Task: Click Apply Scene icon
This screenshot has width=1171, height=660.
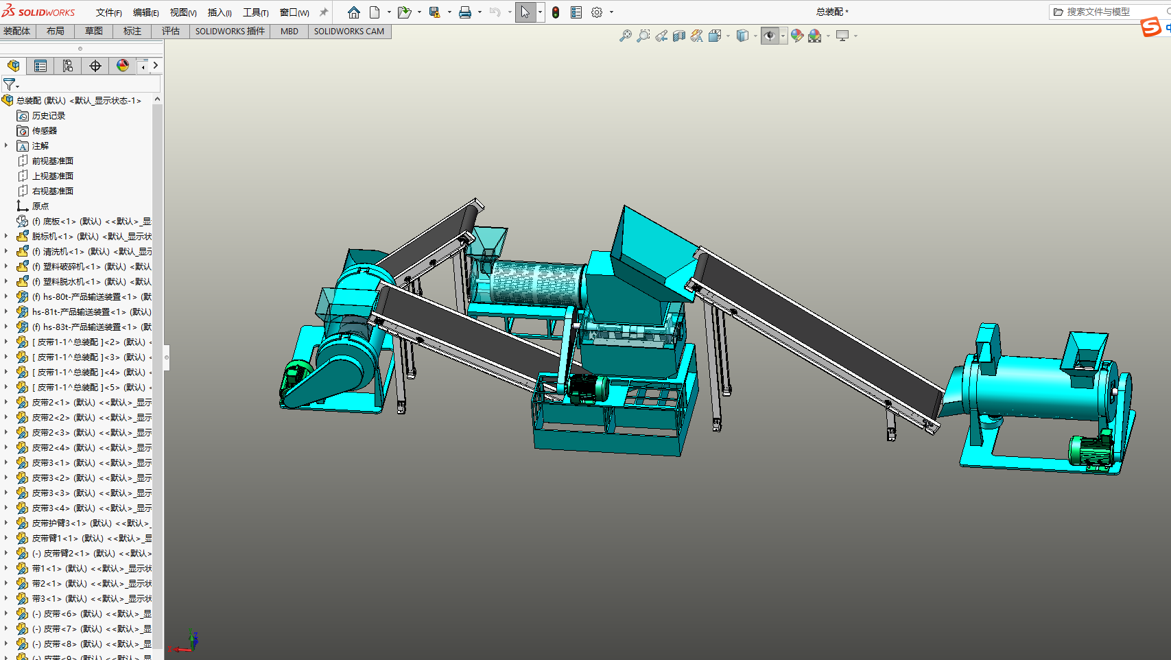Action: tap(814, 36)
